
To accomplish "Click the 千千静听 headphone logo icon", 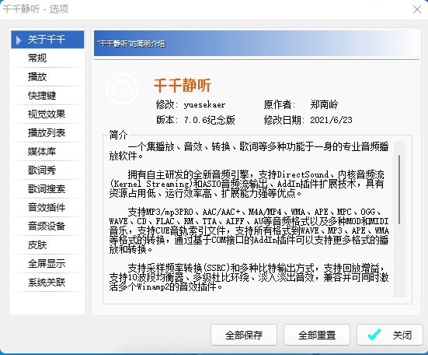I will tap(122, 89).
